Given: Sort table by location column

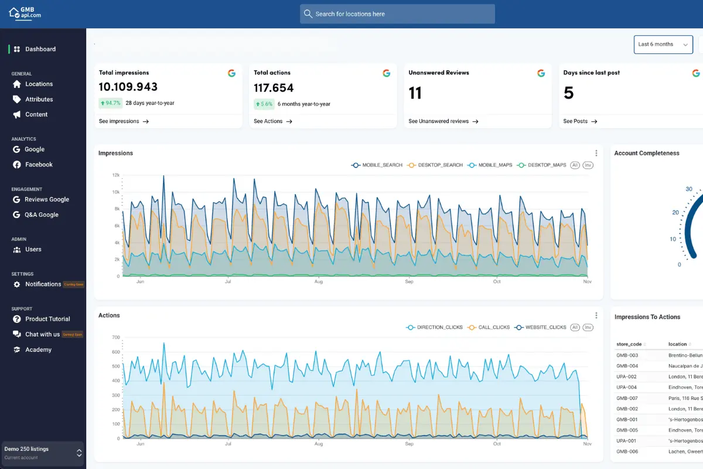Looking at the screenshot, I should (x=680, y=344).
